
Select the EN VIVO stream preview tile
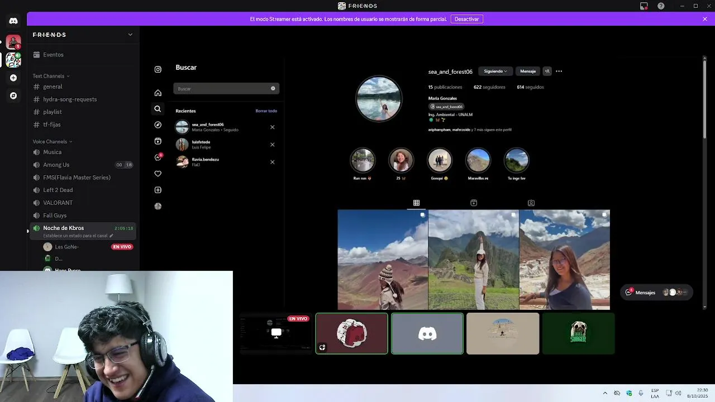(x=275, y=333)
